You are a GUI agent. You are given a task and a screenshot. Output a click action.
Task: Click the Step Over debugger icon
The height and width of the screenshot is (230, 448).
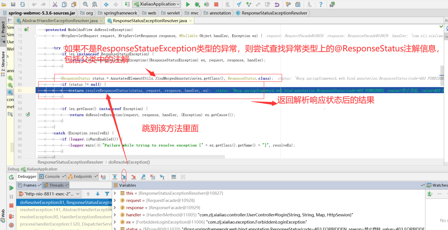point(115,177)
